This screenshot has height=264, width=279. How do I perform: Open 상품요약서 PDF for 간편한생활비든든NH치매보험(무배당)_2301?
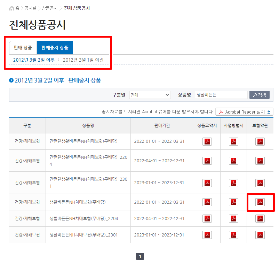[x=207, y=183]
